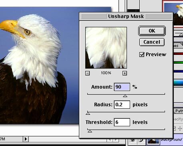
Task: Zoom in the Unsharp Mask preview
Action: point(125,73)
